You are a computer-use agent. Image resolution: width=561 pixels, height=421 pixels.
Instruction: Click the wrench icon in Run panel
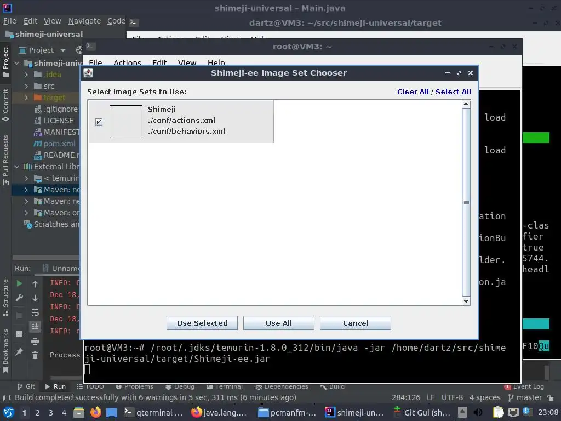19,298
